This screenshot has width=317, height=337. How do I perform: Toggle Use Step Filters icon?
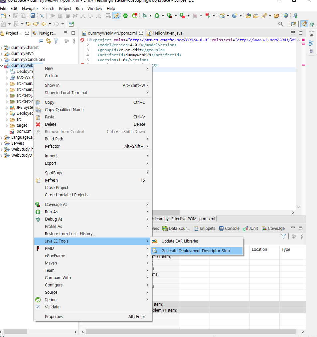(x=116, y=16)
